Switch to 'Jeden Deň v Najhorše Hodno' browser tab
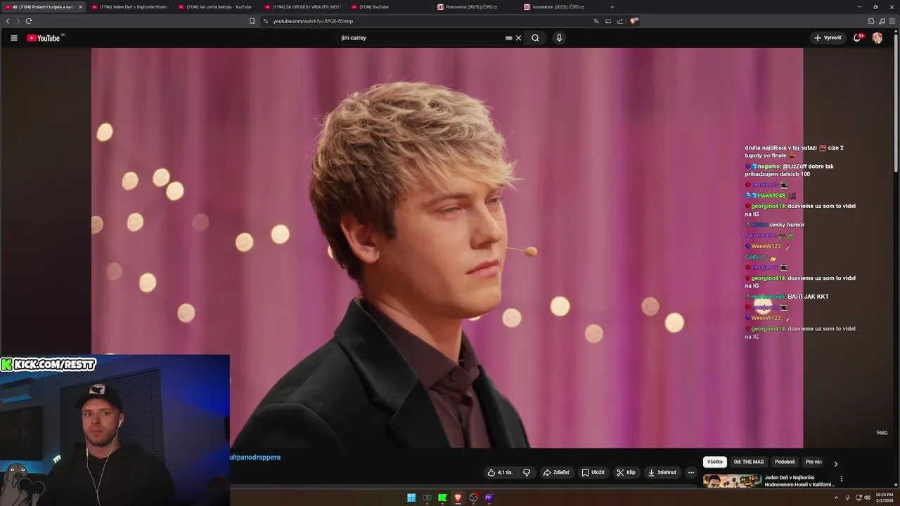900x506 pixels. [130, 7]
